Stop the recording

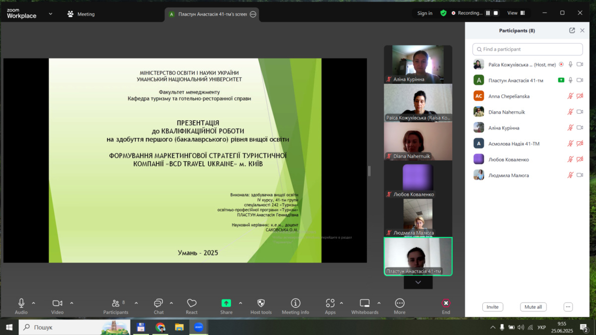coord(496,13)
